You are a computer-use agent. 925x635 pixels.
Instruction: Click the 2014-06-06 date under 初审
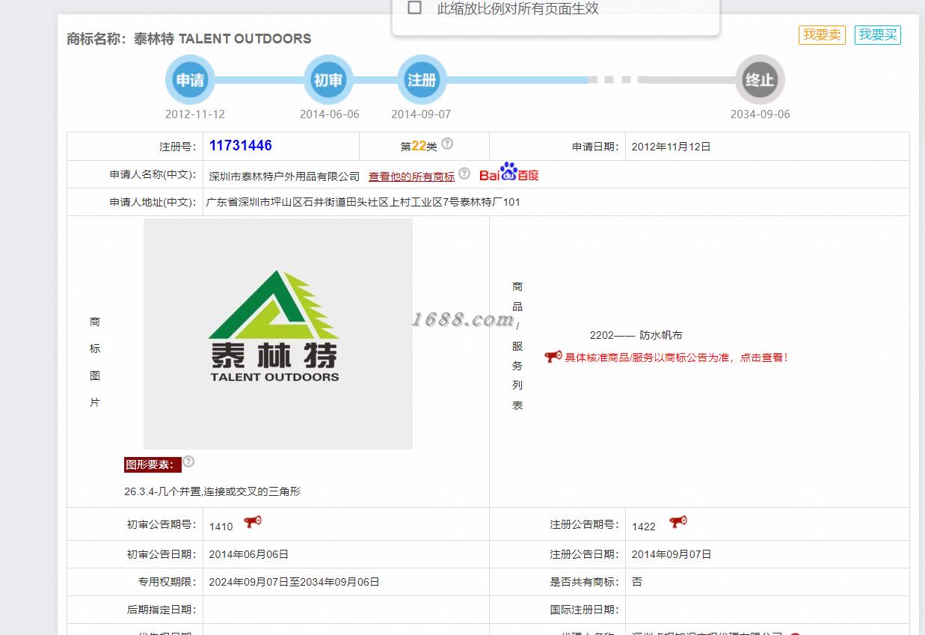tap(330, 114)
